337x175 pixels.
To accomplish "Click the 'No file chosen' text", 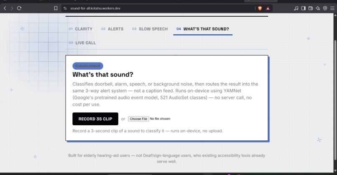I will [x=160, y=119].
